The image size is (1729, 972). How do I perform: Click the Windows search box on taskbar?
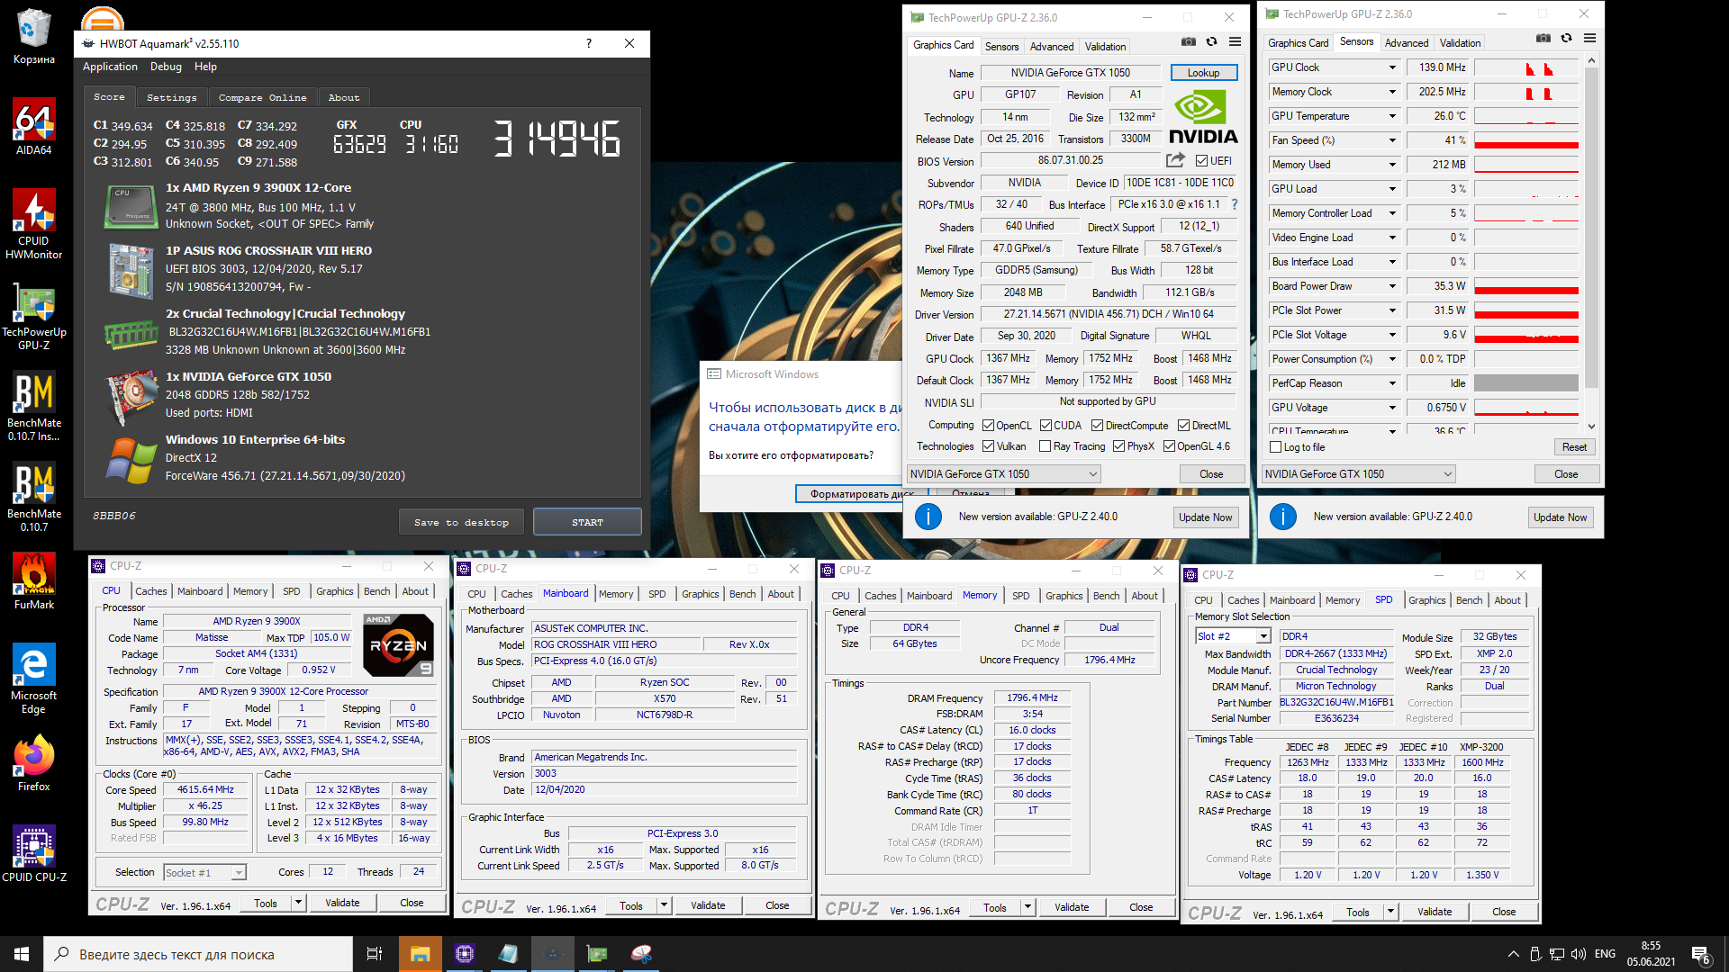point(198,954)
